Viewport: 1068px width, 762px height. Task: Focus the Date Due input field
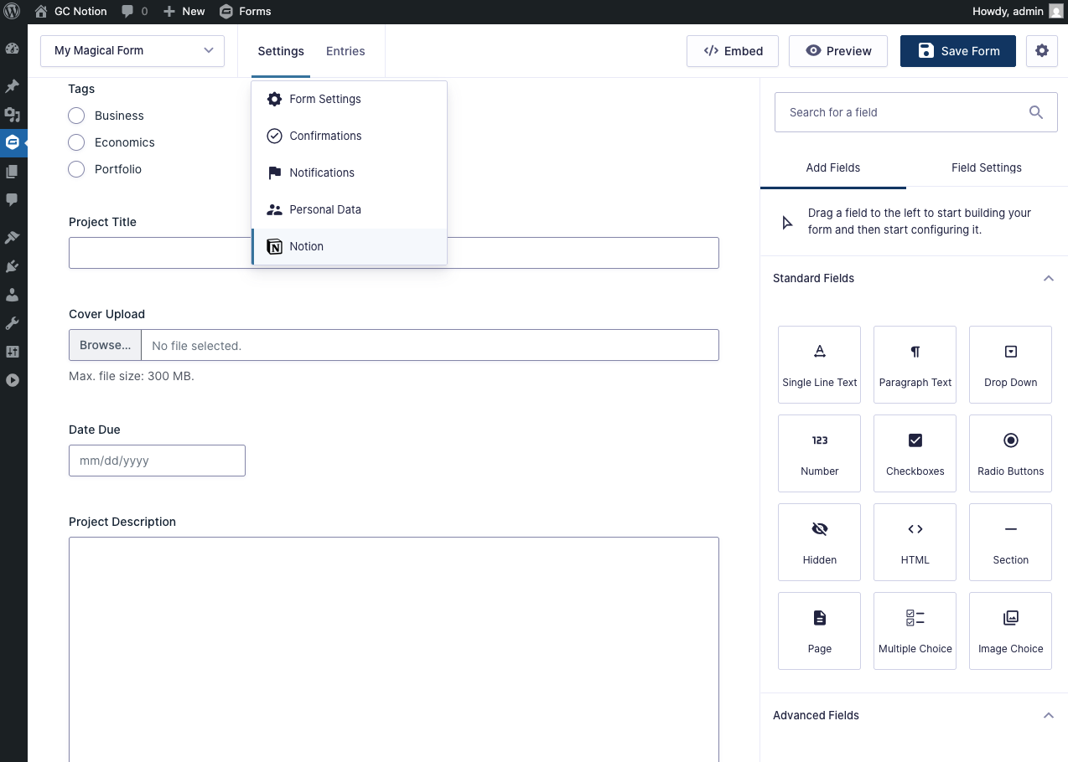click(x=157, y=461)
